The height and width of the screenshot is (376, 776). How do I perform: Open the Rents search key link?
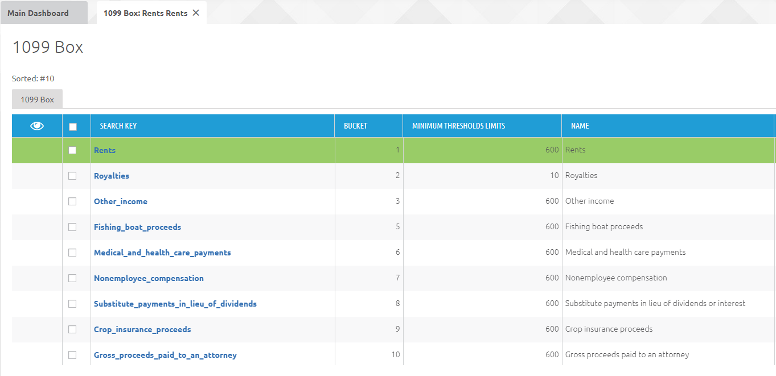click(x=105, y=150)
